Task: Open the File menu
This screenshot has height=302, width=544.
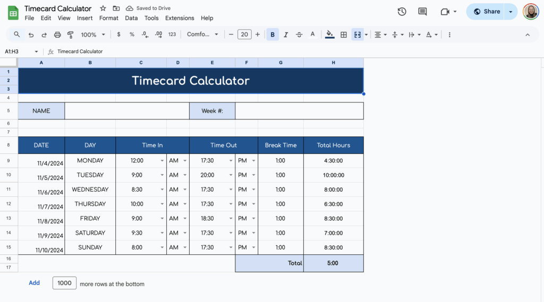Action: coord(29,18)
